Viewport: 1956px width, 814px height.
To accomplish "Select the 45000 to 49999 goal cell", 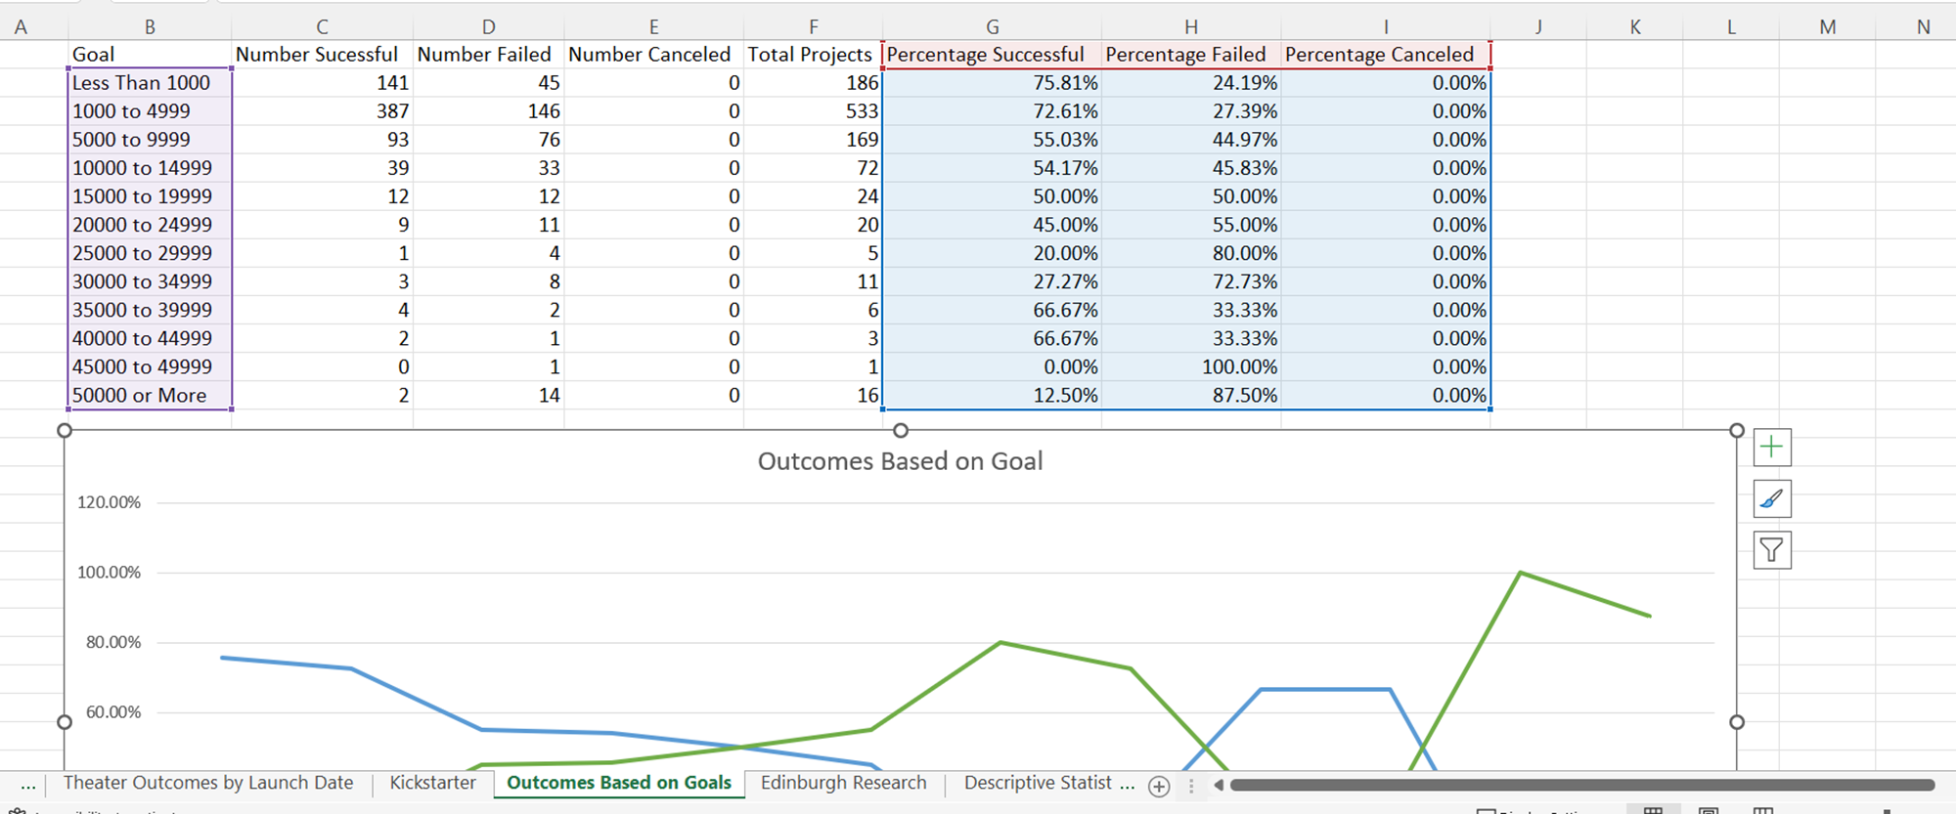I will point(150,366).
